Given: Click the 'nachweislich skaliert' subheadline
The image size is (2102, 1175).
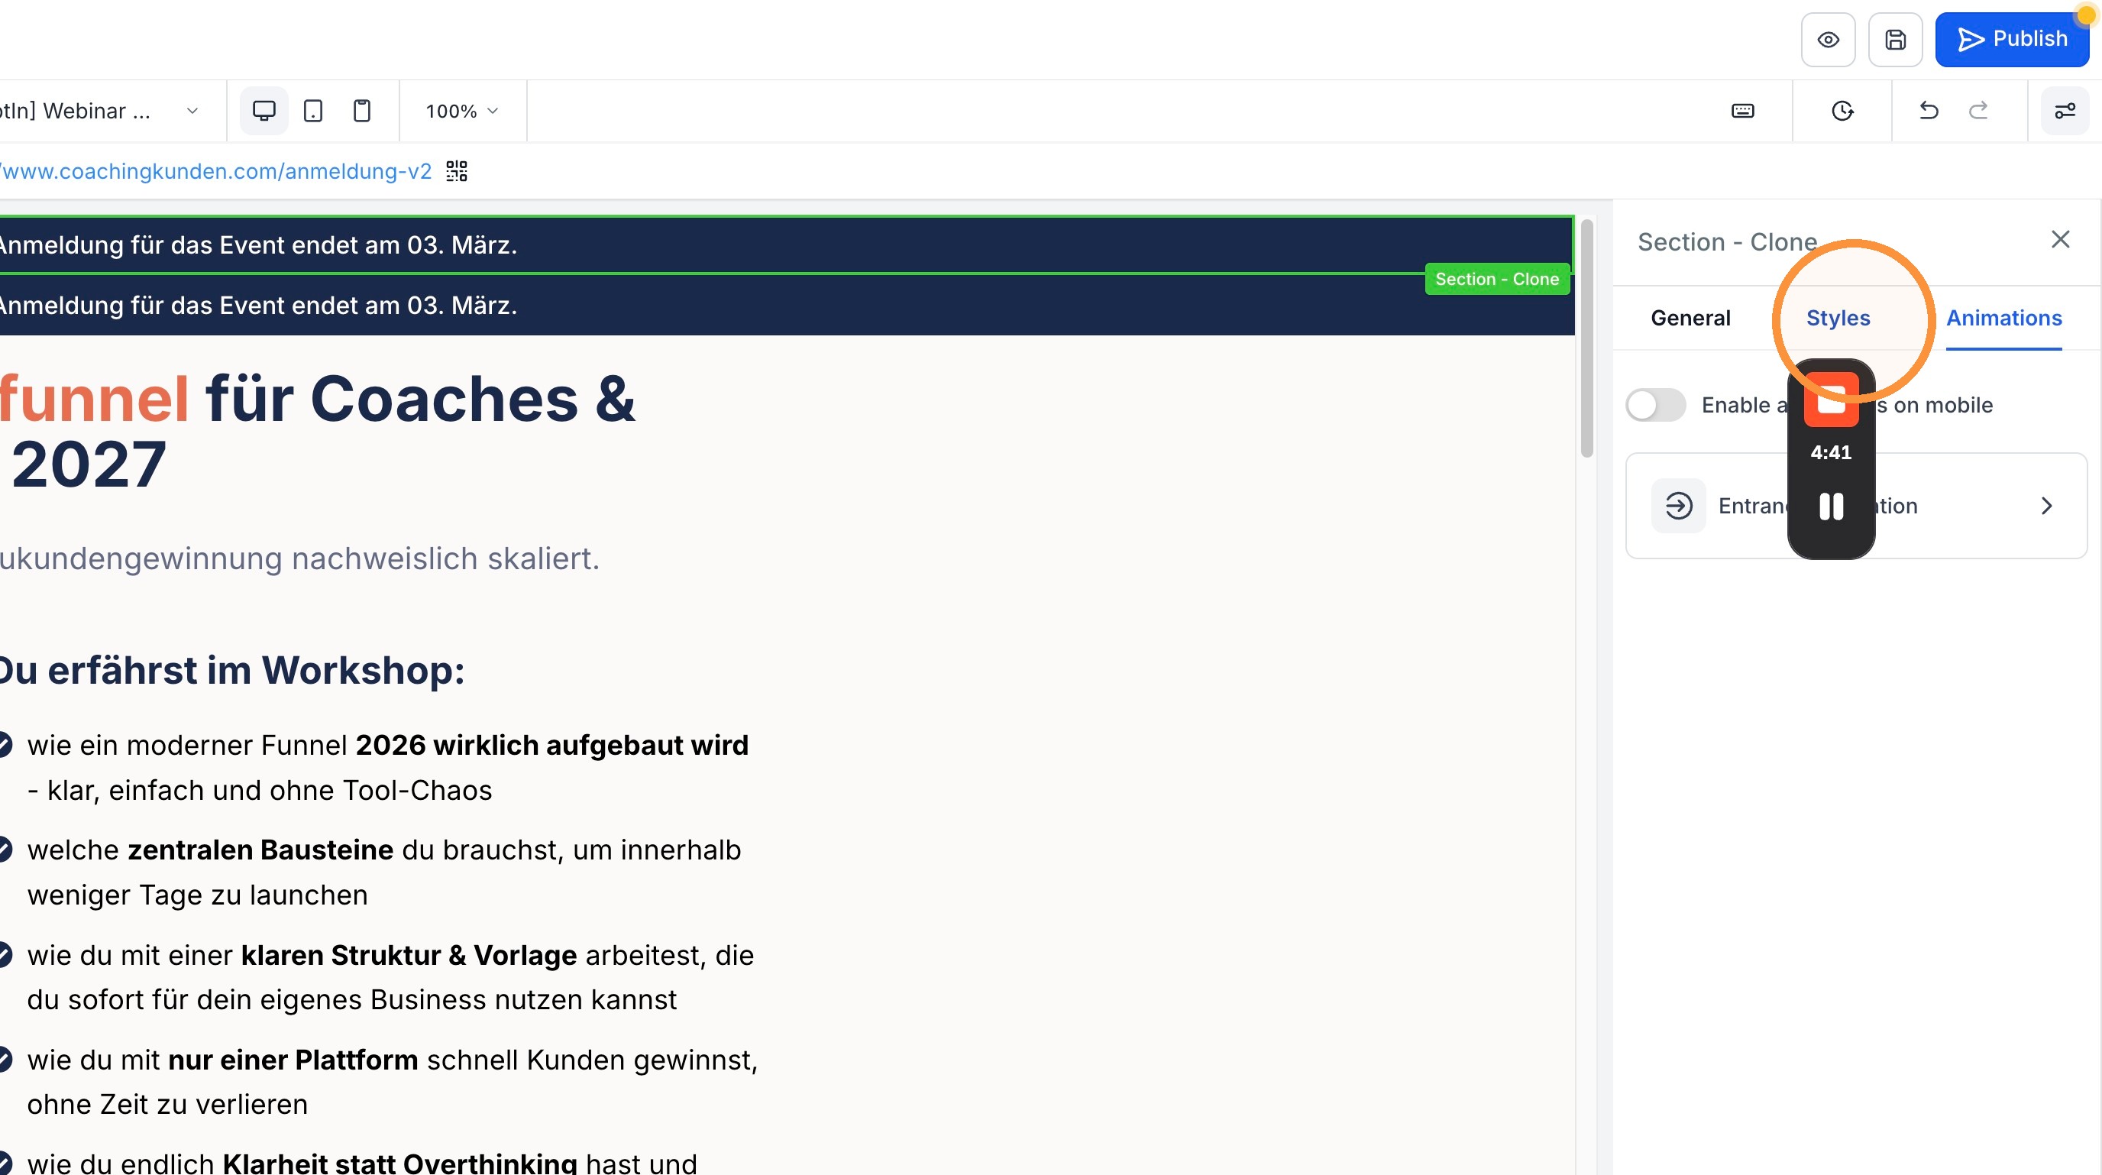Looking at the screenshot, I should point(299,559).
